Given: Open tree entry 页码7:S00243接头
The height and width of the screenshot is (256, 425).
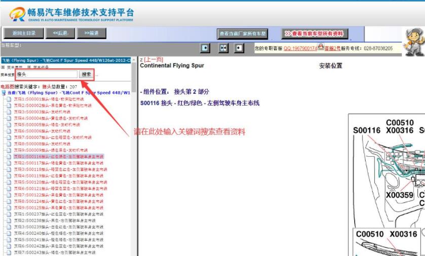Looking at the screenshot, I should tap(55, 252).
